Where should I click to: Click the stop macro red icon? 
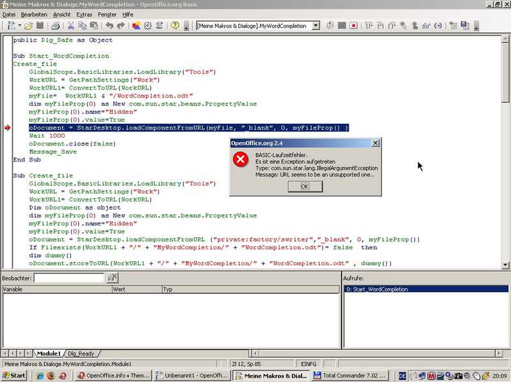[353, 26]
